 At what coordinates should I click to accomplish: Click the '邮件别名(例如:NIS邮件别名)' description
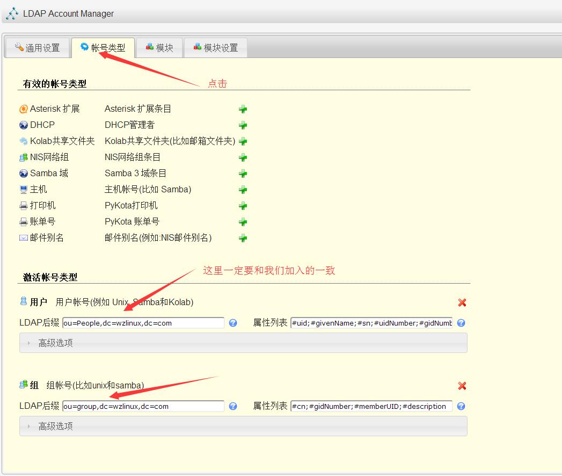[158, 237]
